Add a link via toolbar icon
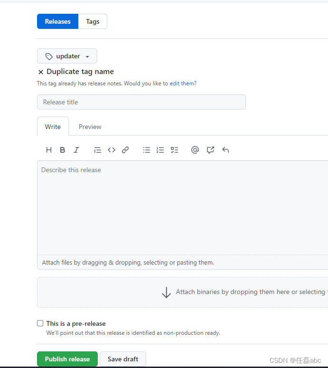328x368 pixels. (125, 150)
